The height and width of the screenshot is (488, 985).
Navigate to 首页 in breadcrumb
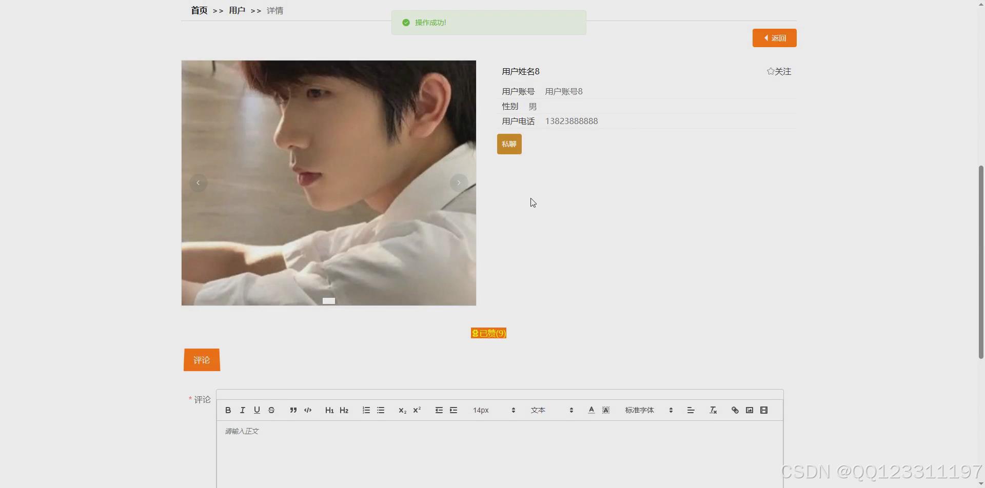pyautogui.click(x=199, y=10)
